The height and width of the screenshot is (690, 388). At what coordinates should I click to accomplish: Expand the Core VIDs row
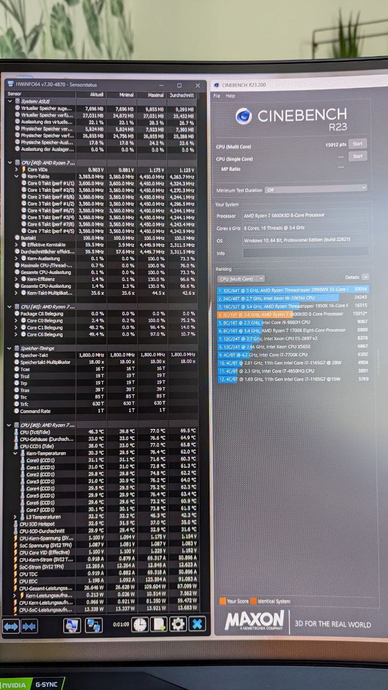coord(17,169)
